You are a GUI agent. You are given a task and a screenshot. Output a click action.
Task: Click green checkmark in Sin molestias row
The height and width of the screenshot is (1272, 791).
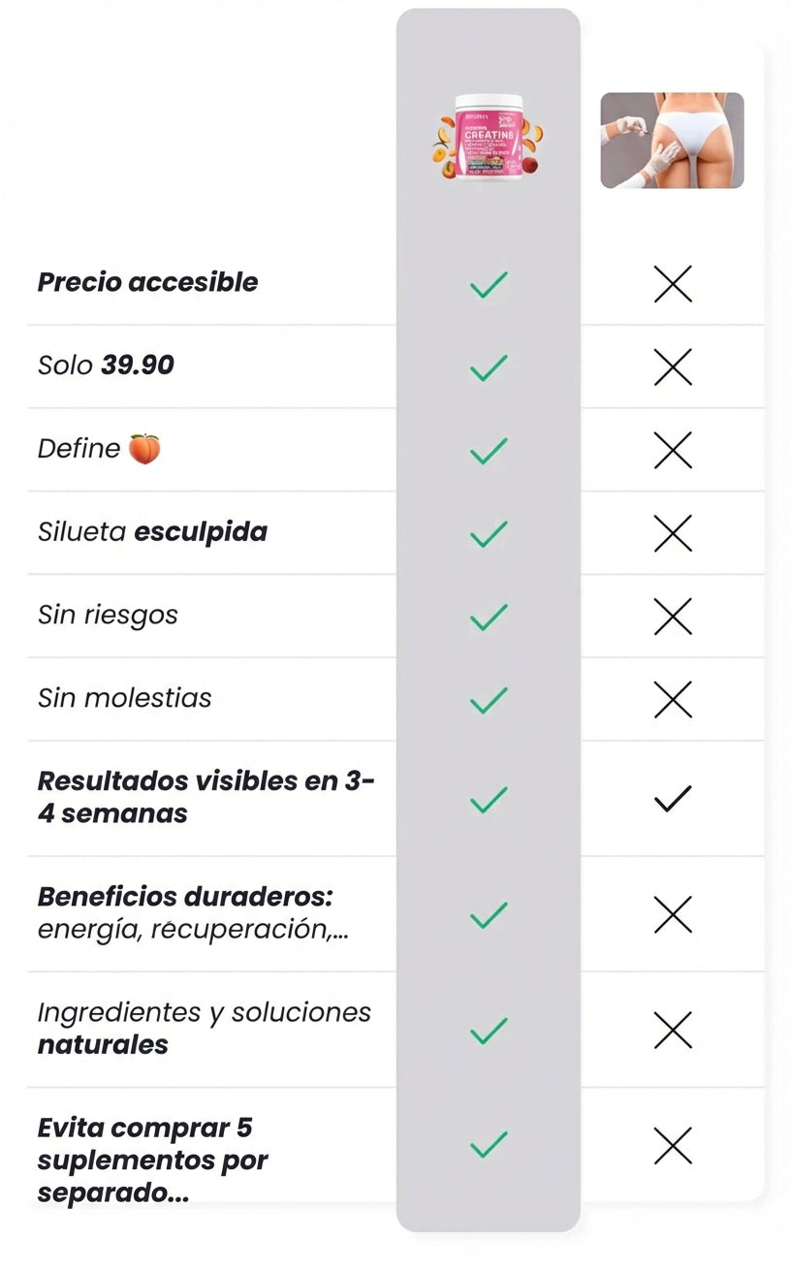(x=489, y=699)
